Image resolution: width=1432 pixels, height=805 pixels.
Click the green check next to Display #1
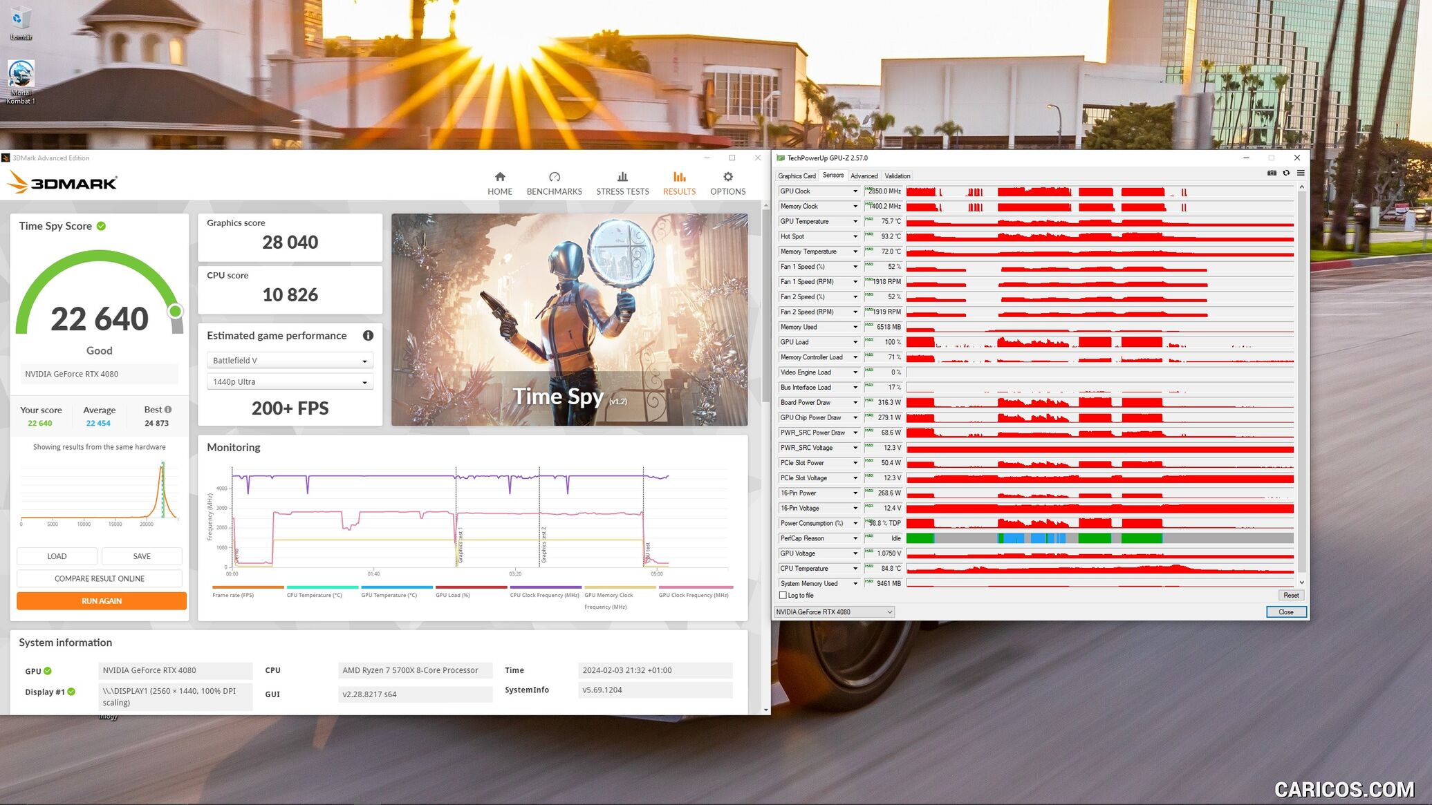(71, 692)
